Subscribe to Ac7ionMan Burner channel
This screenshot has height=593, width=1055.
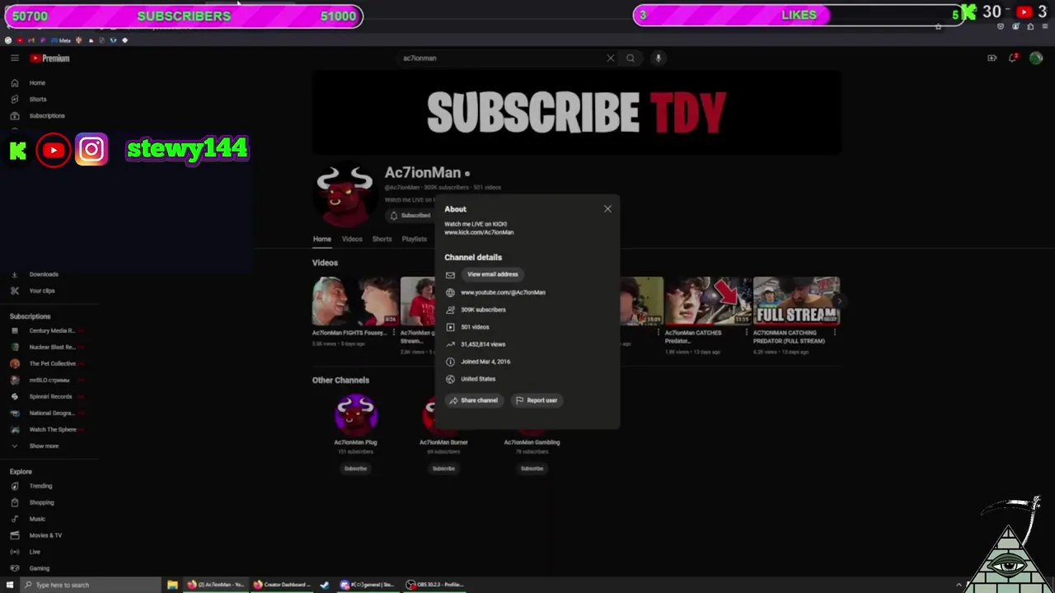pyautogui.click(x=443, y=469)
